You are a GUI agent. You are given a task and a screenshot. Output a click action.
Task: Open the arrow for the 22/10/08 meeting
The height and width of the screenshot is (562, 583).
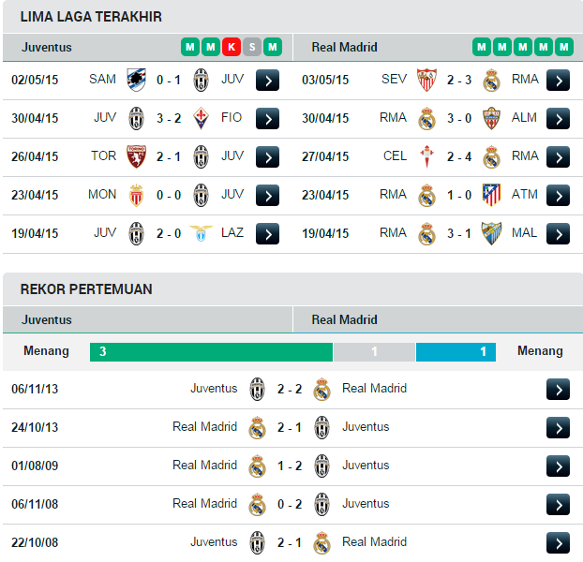click(x=558, y=543)
